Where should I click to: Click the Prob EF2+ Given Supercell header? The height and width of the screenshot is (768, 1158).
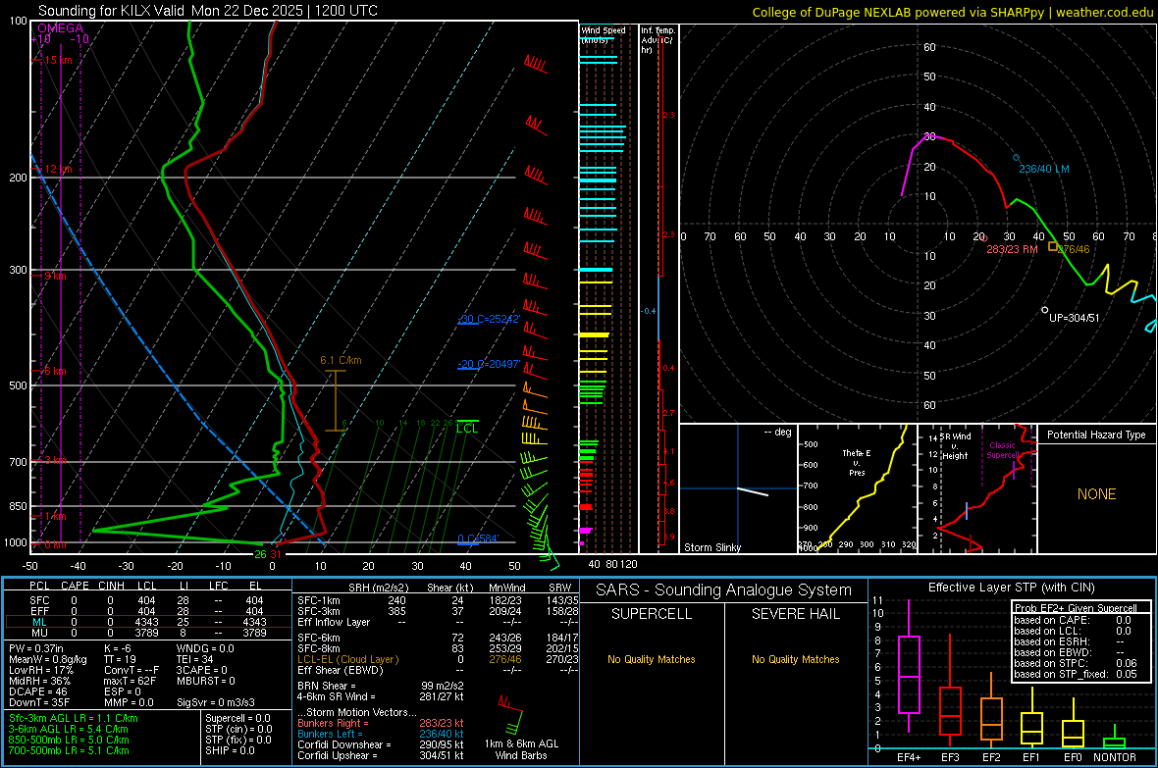1076,608
